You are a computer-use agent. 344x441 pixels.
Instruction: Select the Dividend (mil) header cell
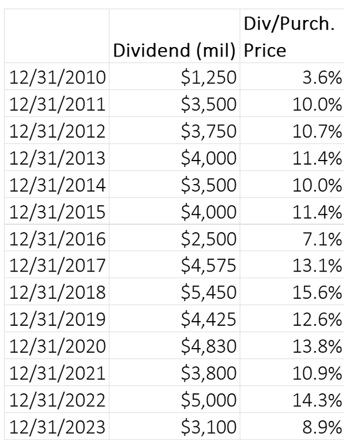coord(175,36)
